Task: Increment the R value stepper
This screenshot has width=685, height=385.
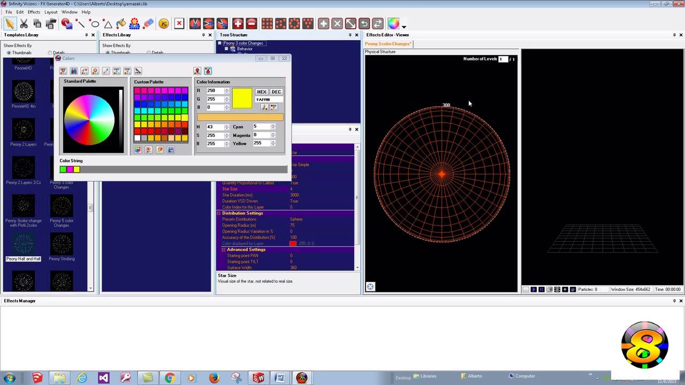Action: (227, 89)
